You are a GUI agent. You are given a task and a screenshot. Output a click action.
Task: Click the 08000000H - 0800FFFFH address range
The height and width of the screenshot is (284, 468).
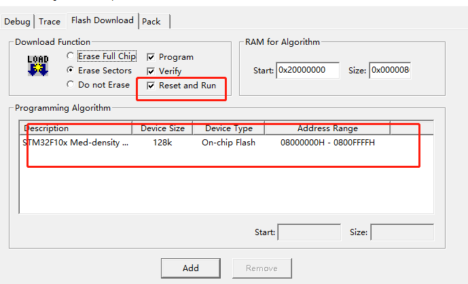(x=327, y=143)
